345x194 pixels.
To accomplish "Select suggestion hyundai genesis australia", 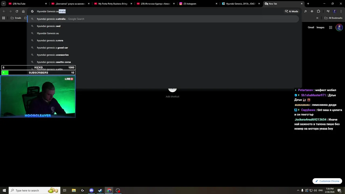I will (x=163, y=19).
